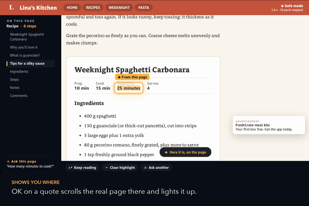The width and height of the screenshot is (309, 206).
Task: Open the PASTA nav pill
Action: [x=143, y=8]
